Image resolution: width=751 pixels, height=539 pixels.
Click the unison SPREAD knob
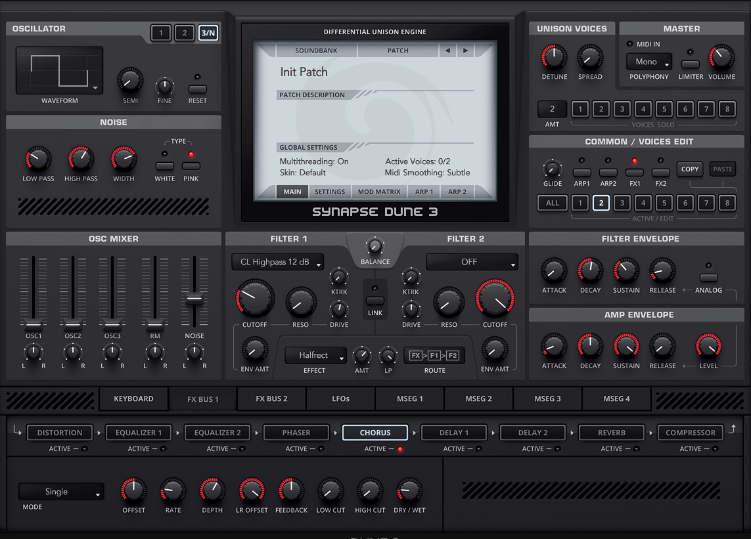pyautogui.click(x=590, y=57)
